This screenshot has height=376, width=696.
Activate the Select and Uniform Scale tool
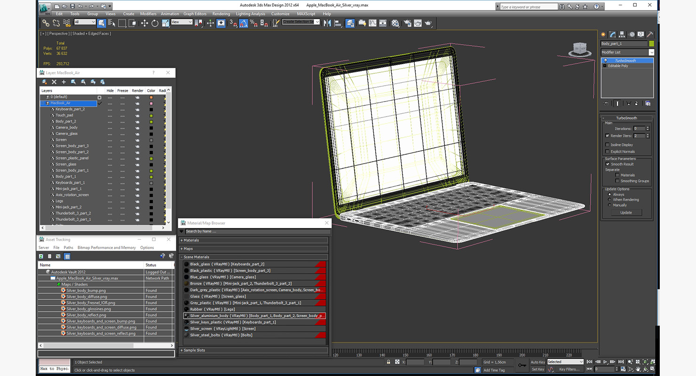pyautogui.click(x=165, y=23)
